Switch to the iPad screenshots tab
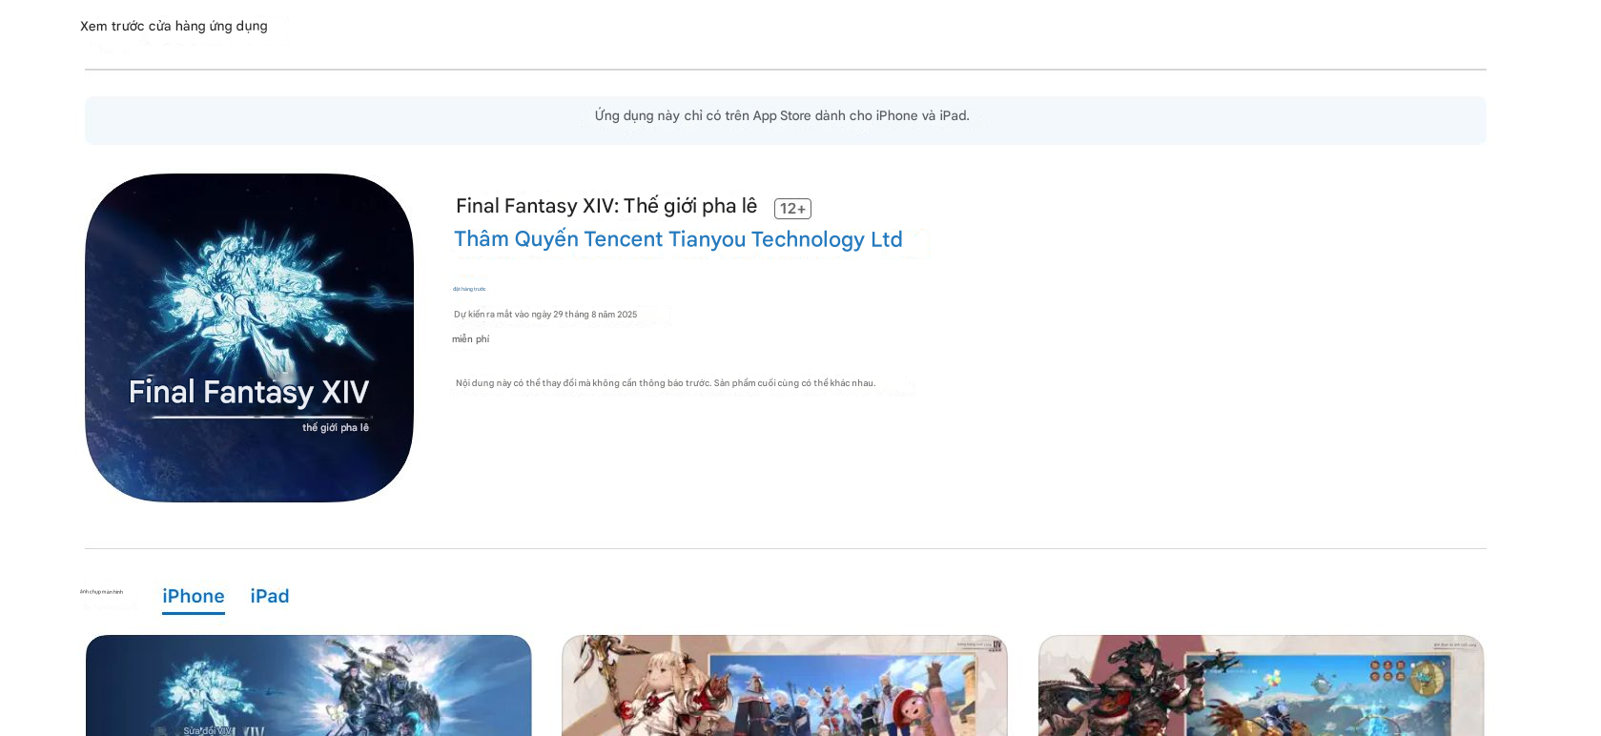Viewport: 1601px width, 736px height. (x=270, y=597)
